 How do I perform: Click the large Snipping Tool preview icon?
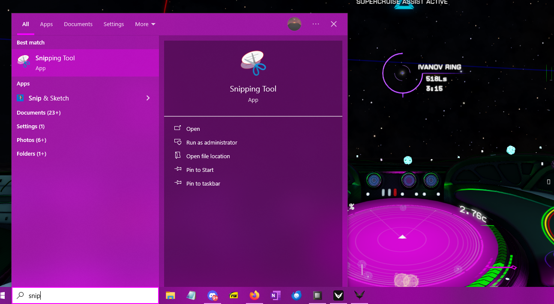point(253,63)
